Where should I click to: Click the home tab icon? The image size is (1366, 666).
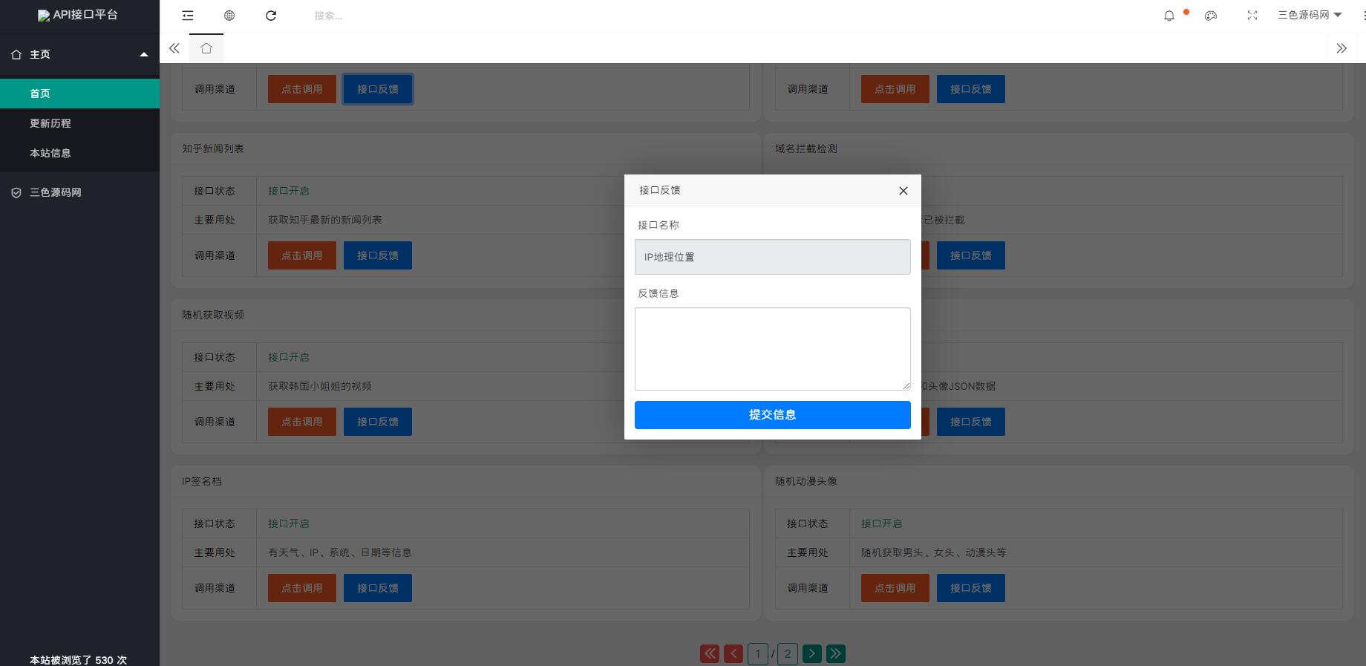[206, 48]
